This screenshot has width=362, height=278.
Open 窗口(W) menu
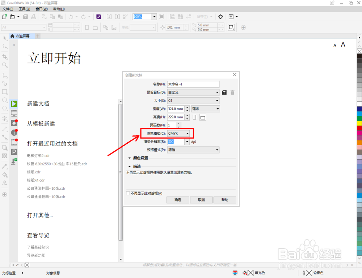pos(42,9)
